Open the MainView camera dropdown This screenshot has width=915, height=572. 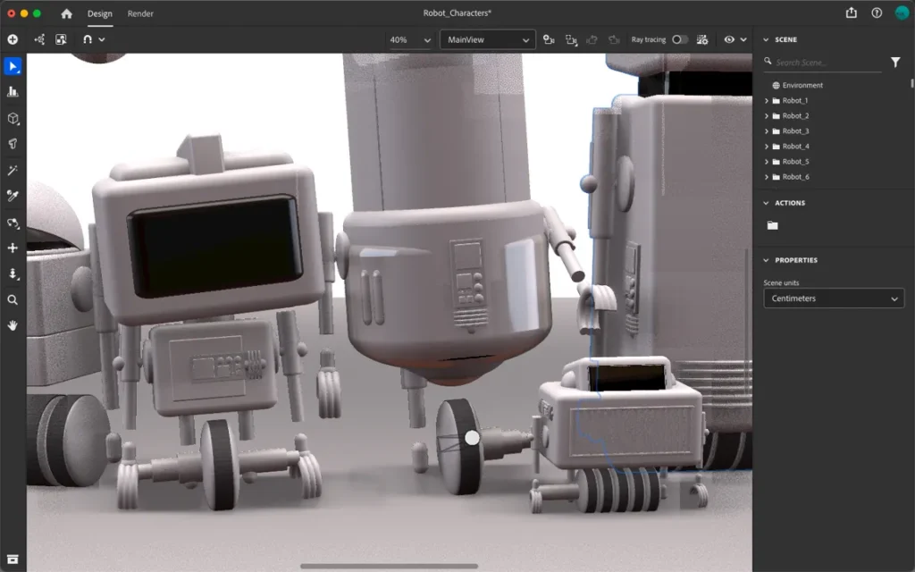pyautogui.click(x=488, y=39)
